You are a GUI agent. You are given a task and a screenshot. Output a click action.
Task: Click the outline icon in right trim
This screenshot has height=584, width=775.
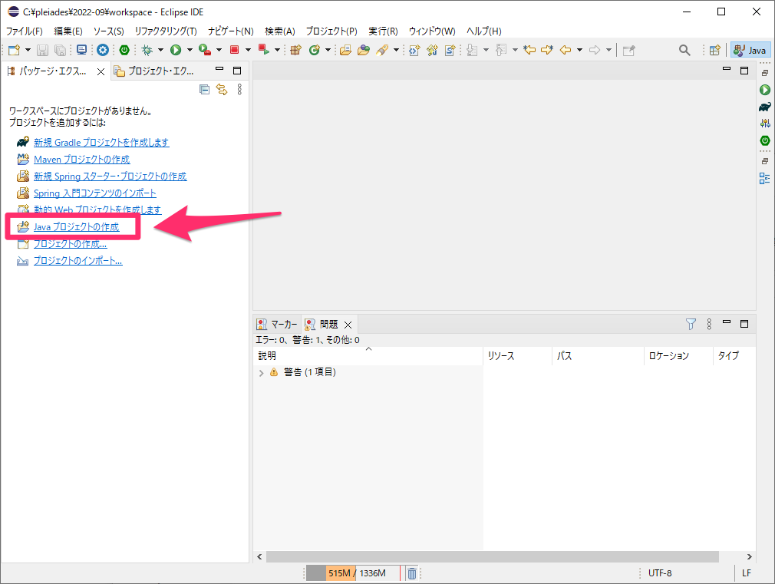764,179
